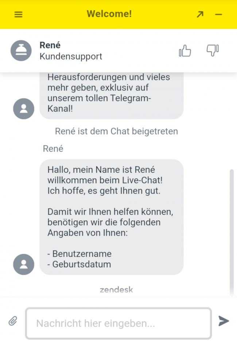Open the zendesk link below the chat
237x341 pixels.
click(x=116, y=290)
